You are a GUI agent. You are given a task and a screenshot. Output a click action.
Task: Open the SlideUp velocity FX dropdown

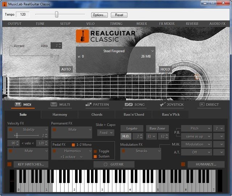pos(46,129)
